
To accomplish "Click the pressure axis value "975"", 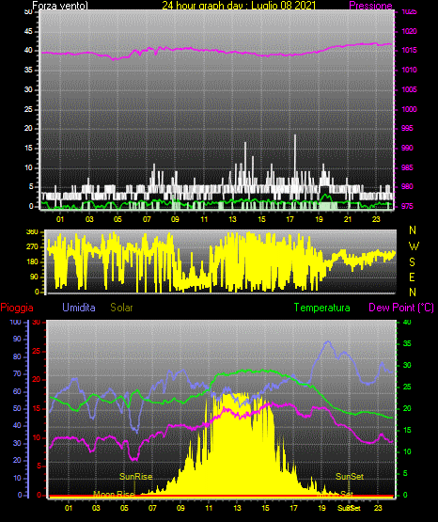I will [x=407, y=206].
